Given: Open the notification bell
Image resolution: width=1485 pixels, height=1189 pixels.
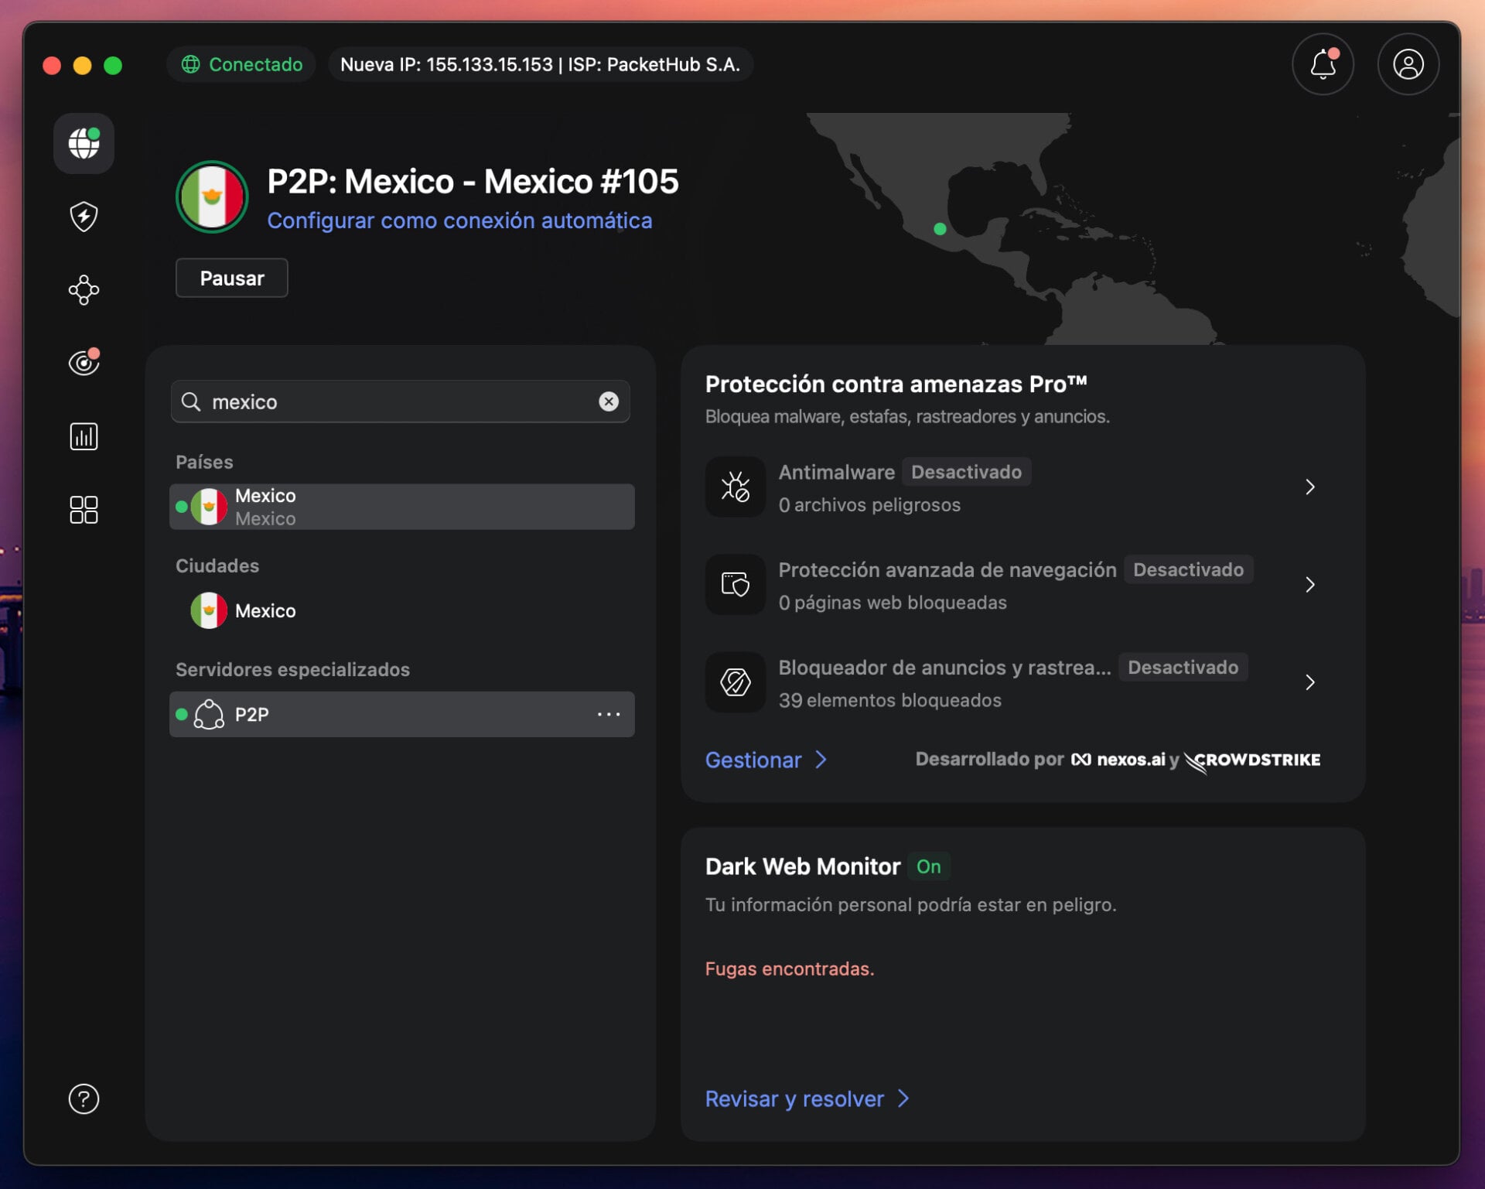Looking at the screenshot, I should pyautogui.click(x=1323, y=64).
